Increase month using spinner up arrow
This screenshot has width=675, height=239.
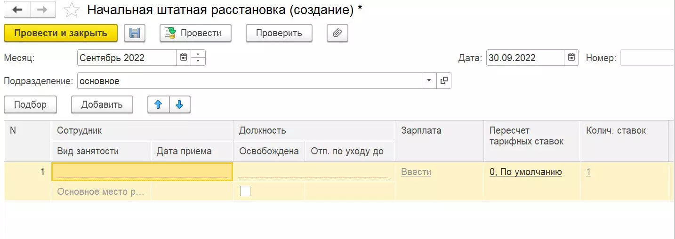[198, 55]
